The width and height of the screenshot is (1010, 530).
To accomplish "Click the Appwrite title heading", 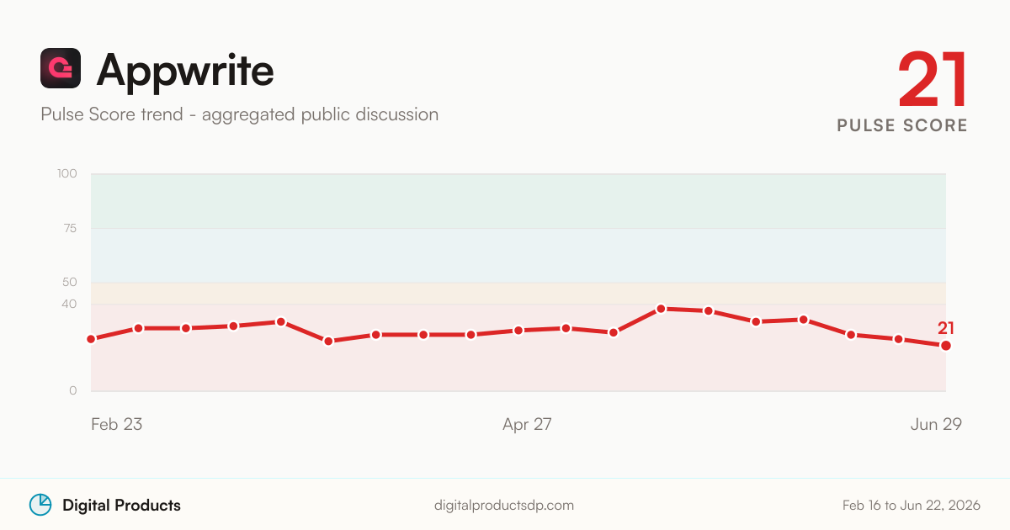I will 185,69.
